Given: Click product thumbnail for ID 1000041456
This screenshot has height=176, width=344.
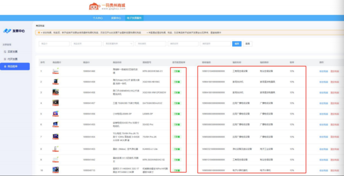Looking at the screenshot, I should pyautogui.click(x=56, y=114).
